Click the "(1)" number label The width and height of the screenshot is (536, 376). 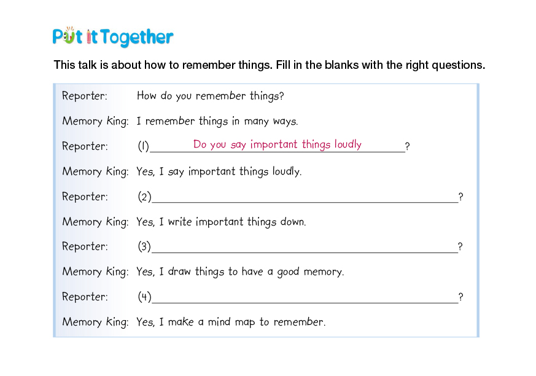click(143, 146)
